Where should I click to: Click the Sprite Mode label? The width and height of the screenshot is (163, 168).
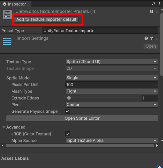[x=18, y=78]
